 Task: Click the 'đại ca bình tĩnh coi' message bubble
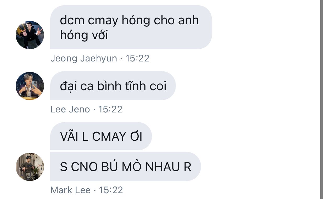tap(113, 86)
